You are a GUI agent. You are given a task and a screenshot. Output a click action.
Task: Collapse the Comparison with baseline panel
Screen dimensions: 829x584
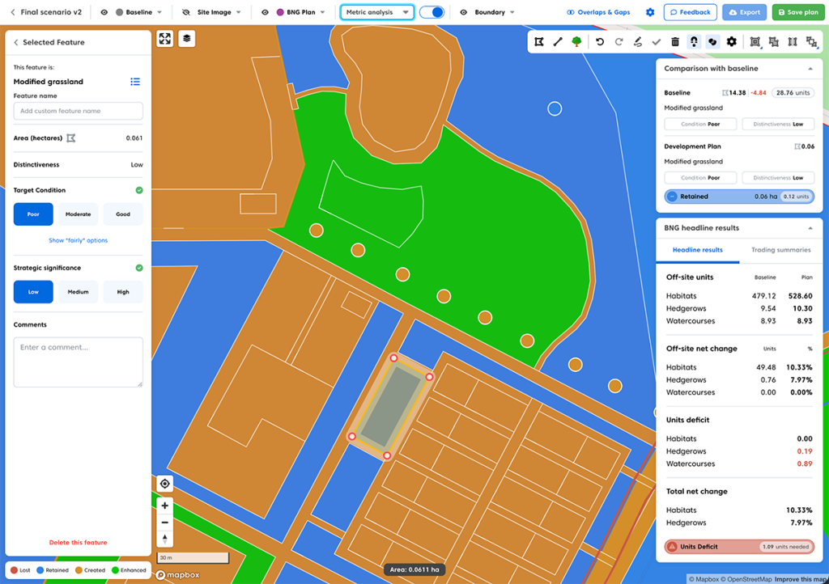810,69
